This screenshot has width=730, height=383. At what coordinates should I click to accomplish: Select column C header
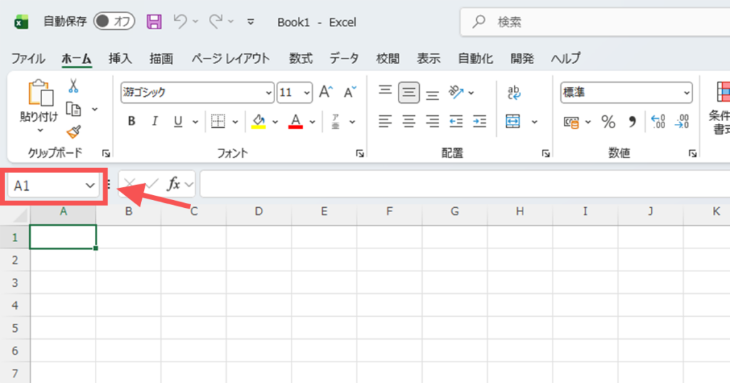pos(194,212)
